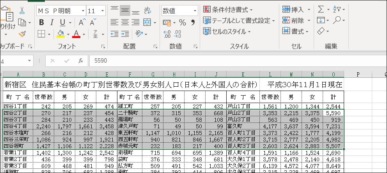Center text horizontally
The image size is (387, 173).
click(x=125, y=23)
